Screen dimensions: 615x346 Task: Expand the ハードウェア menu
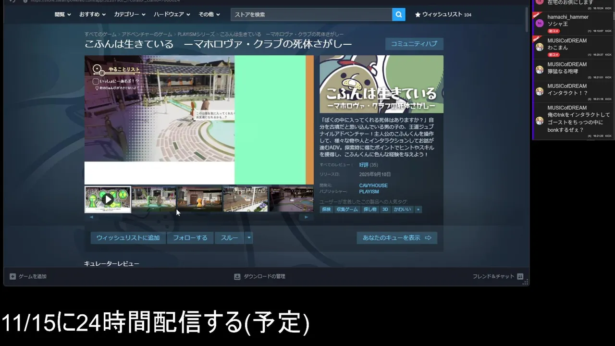172,14
